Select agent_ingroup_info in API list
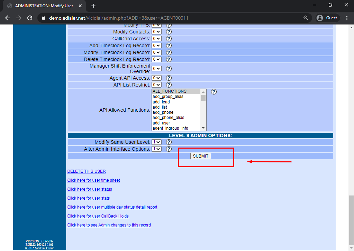The image size is (354, 251). tap(176, 128)
